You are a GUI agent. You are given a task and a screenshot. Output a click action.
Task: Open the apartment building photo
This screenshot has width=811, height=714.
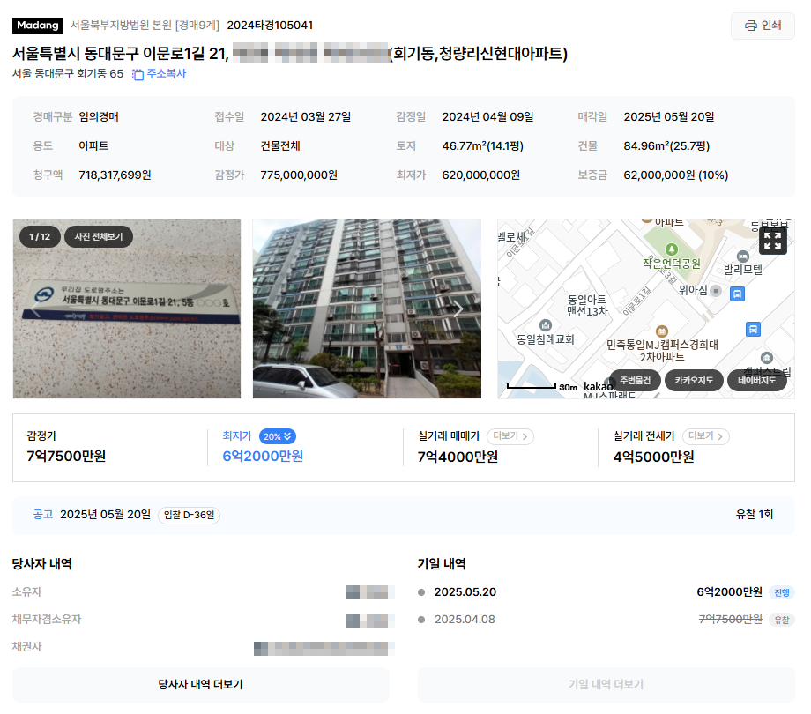[x=367, y=309]
